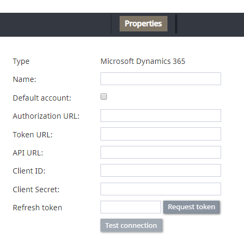This screenshot has height=247, width=244.
Task: Click the Client Secret label
Action: (x=36, y=190)
